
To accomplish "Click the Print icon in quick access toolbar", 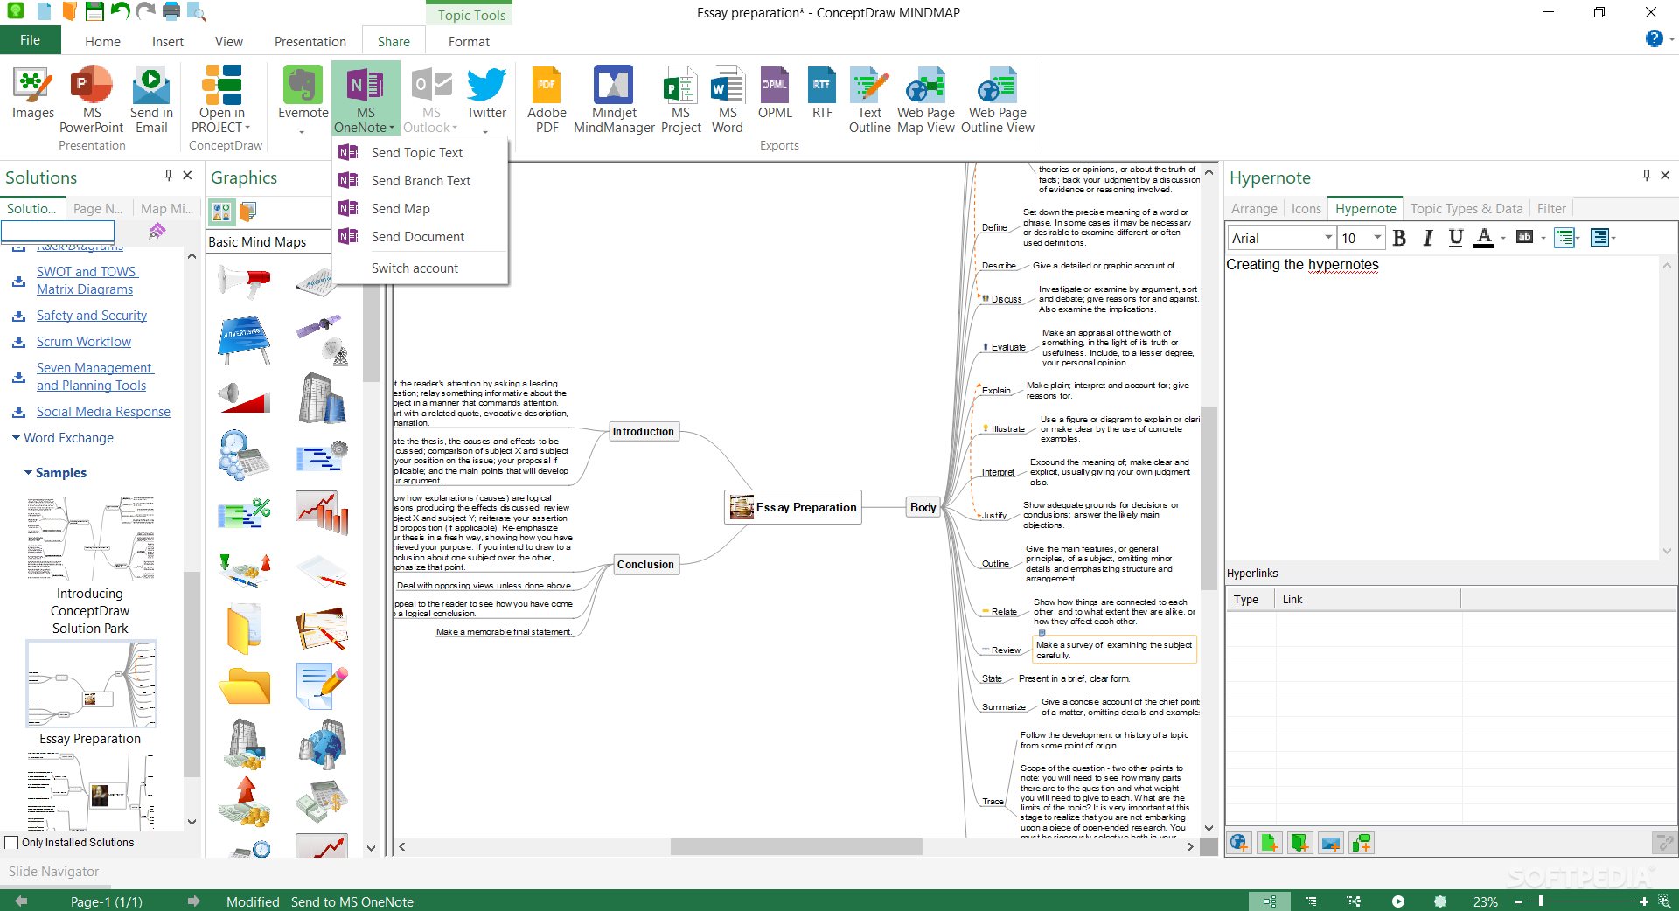I will (171, 11).
